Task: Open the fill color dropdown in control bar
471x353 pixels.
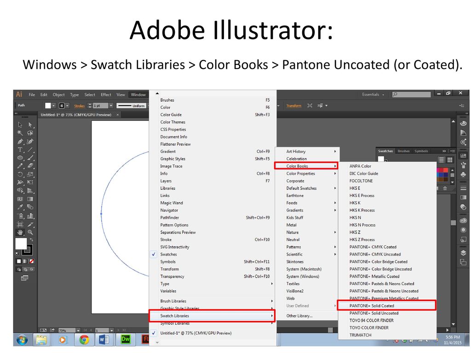Action: point(53,106)
